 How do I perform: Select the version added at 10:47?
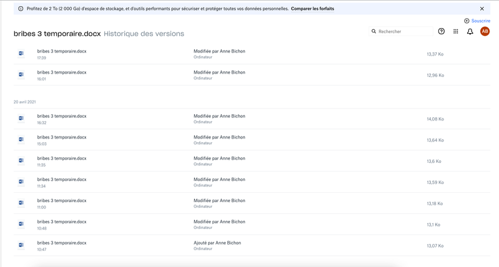(x=62, y=246)
